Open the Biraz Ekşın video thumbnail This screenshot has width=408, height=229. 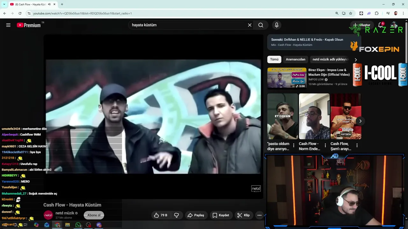(287, 78)
